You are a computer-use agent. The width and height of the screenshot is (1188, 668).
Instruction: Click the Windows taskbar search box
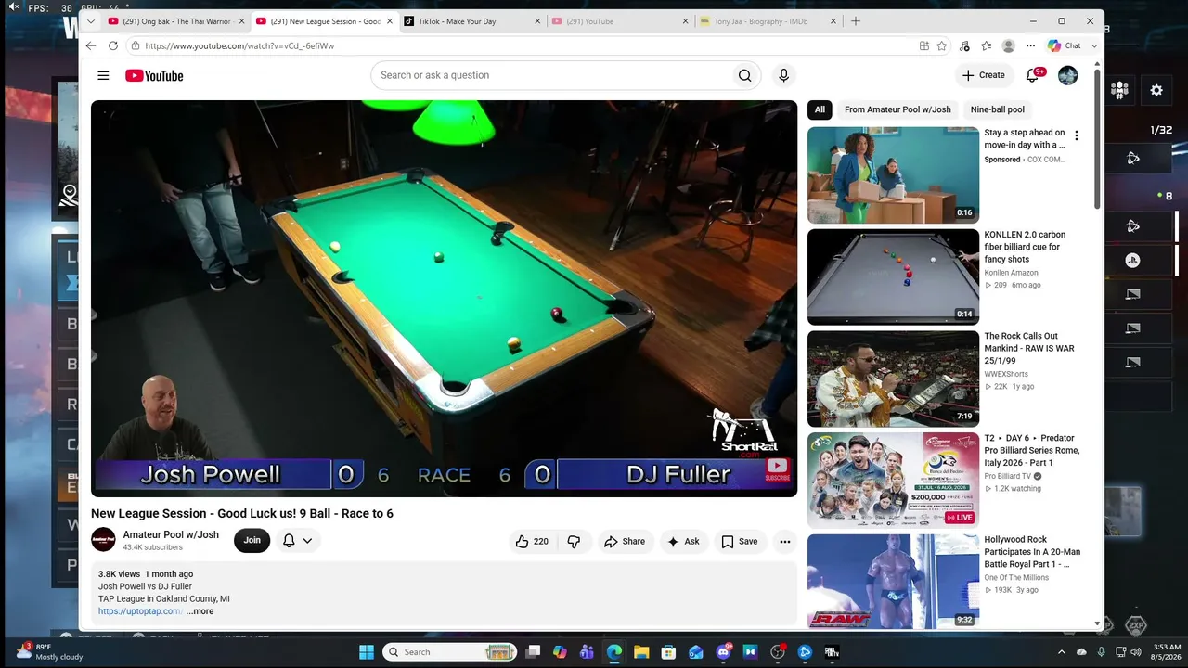[x=450, y=652]
